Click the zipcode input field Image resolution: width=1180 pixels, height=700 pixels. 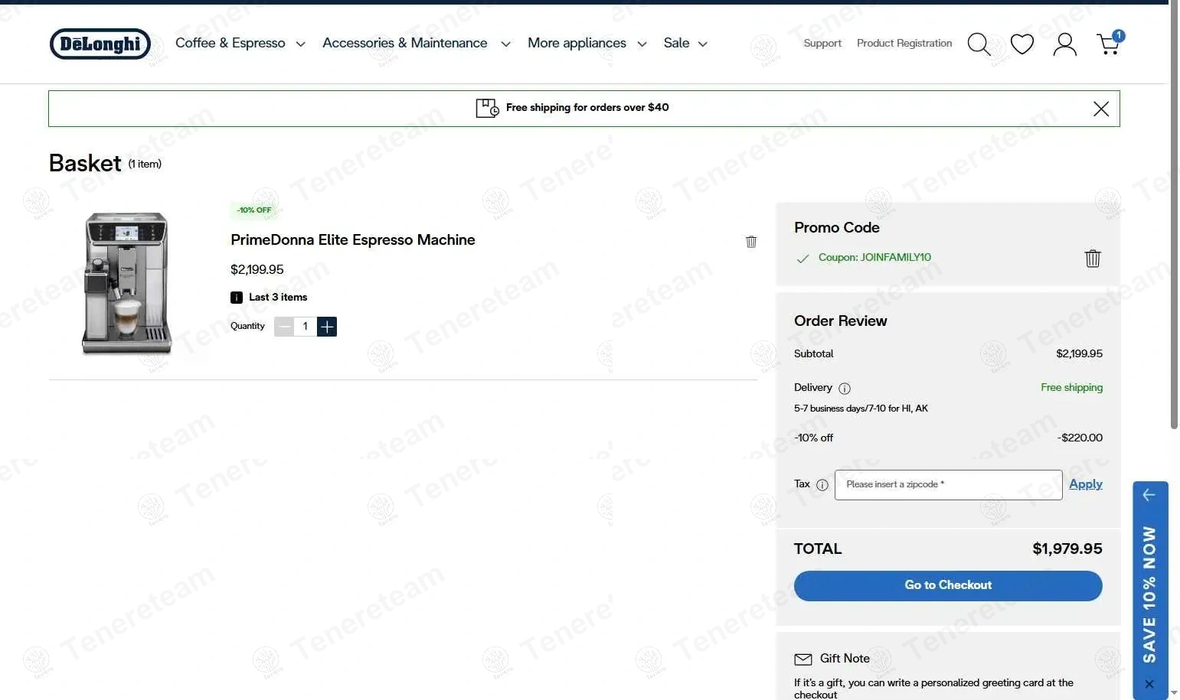[948, 485]
